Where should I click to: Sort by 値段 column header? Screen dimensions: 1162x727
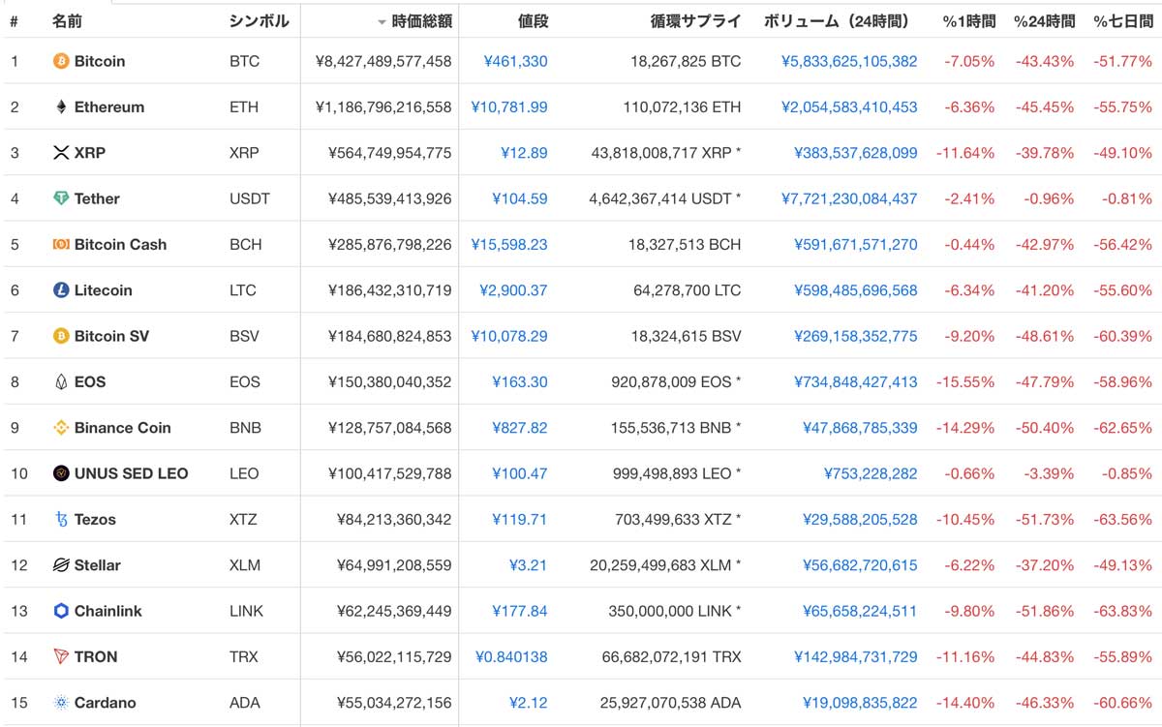click(x=533, y=20)
